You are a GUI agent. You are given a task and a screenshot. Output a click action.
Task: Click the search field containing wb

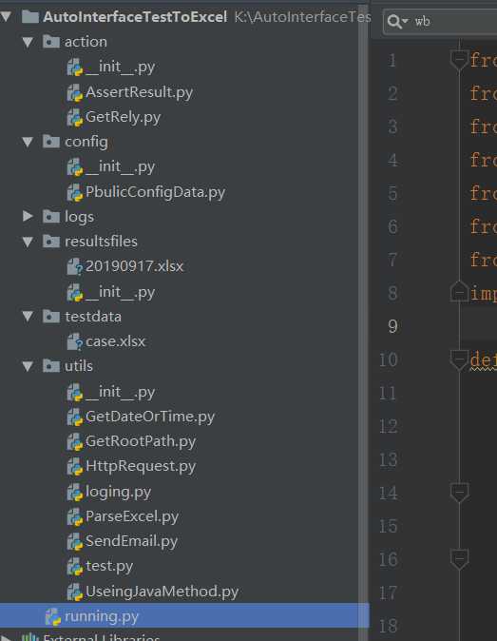pyautogui.click(x=440, y=21)
